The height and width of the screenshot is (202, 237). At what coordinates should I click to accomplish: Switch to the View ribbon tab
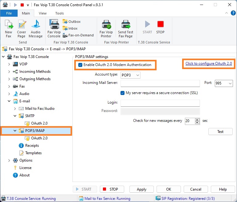pyautogui.click(x=43, y=13)
